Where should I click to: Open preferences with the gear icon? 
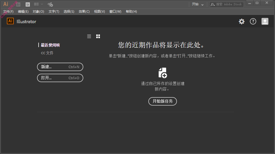(x=241, y=22)
